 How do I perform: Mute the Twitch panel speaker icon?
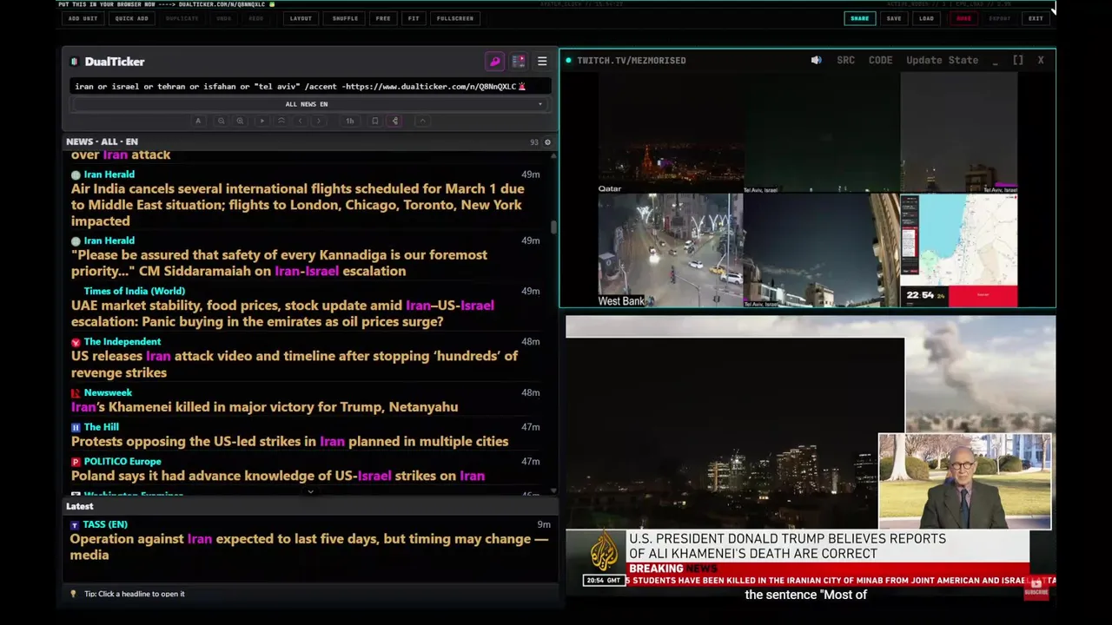tap(816, 60)
